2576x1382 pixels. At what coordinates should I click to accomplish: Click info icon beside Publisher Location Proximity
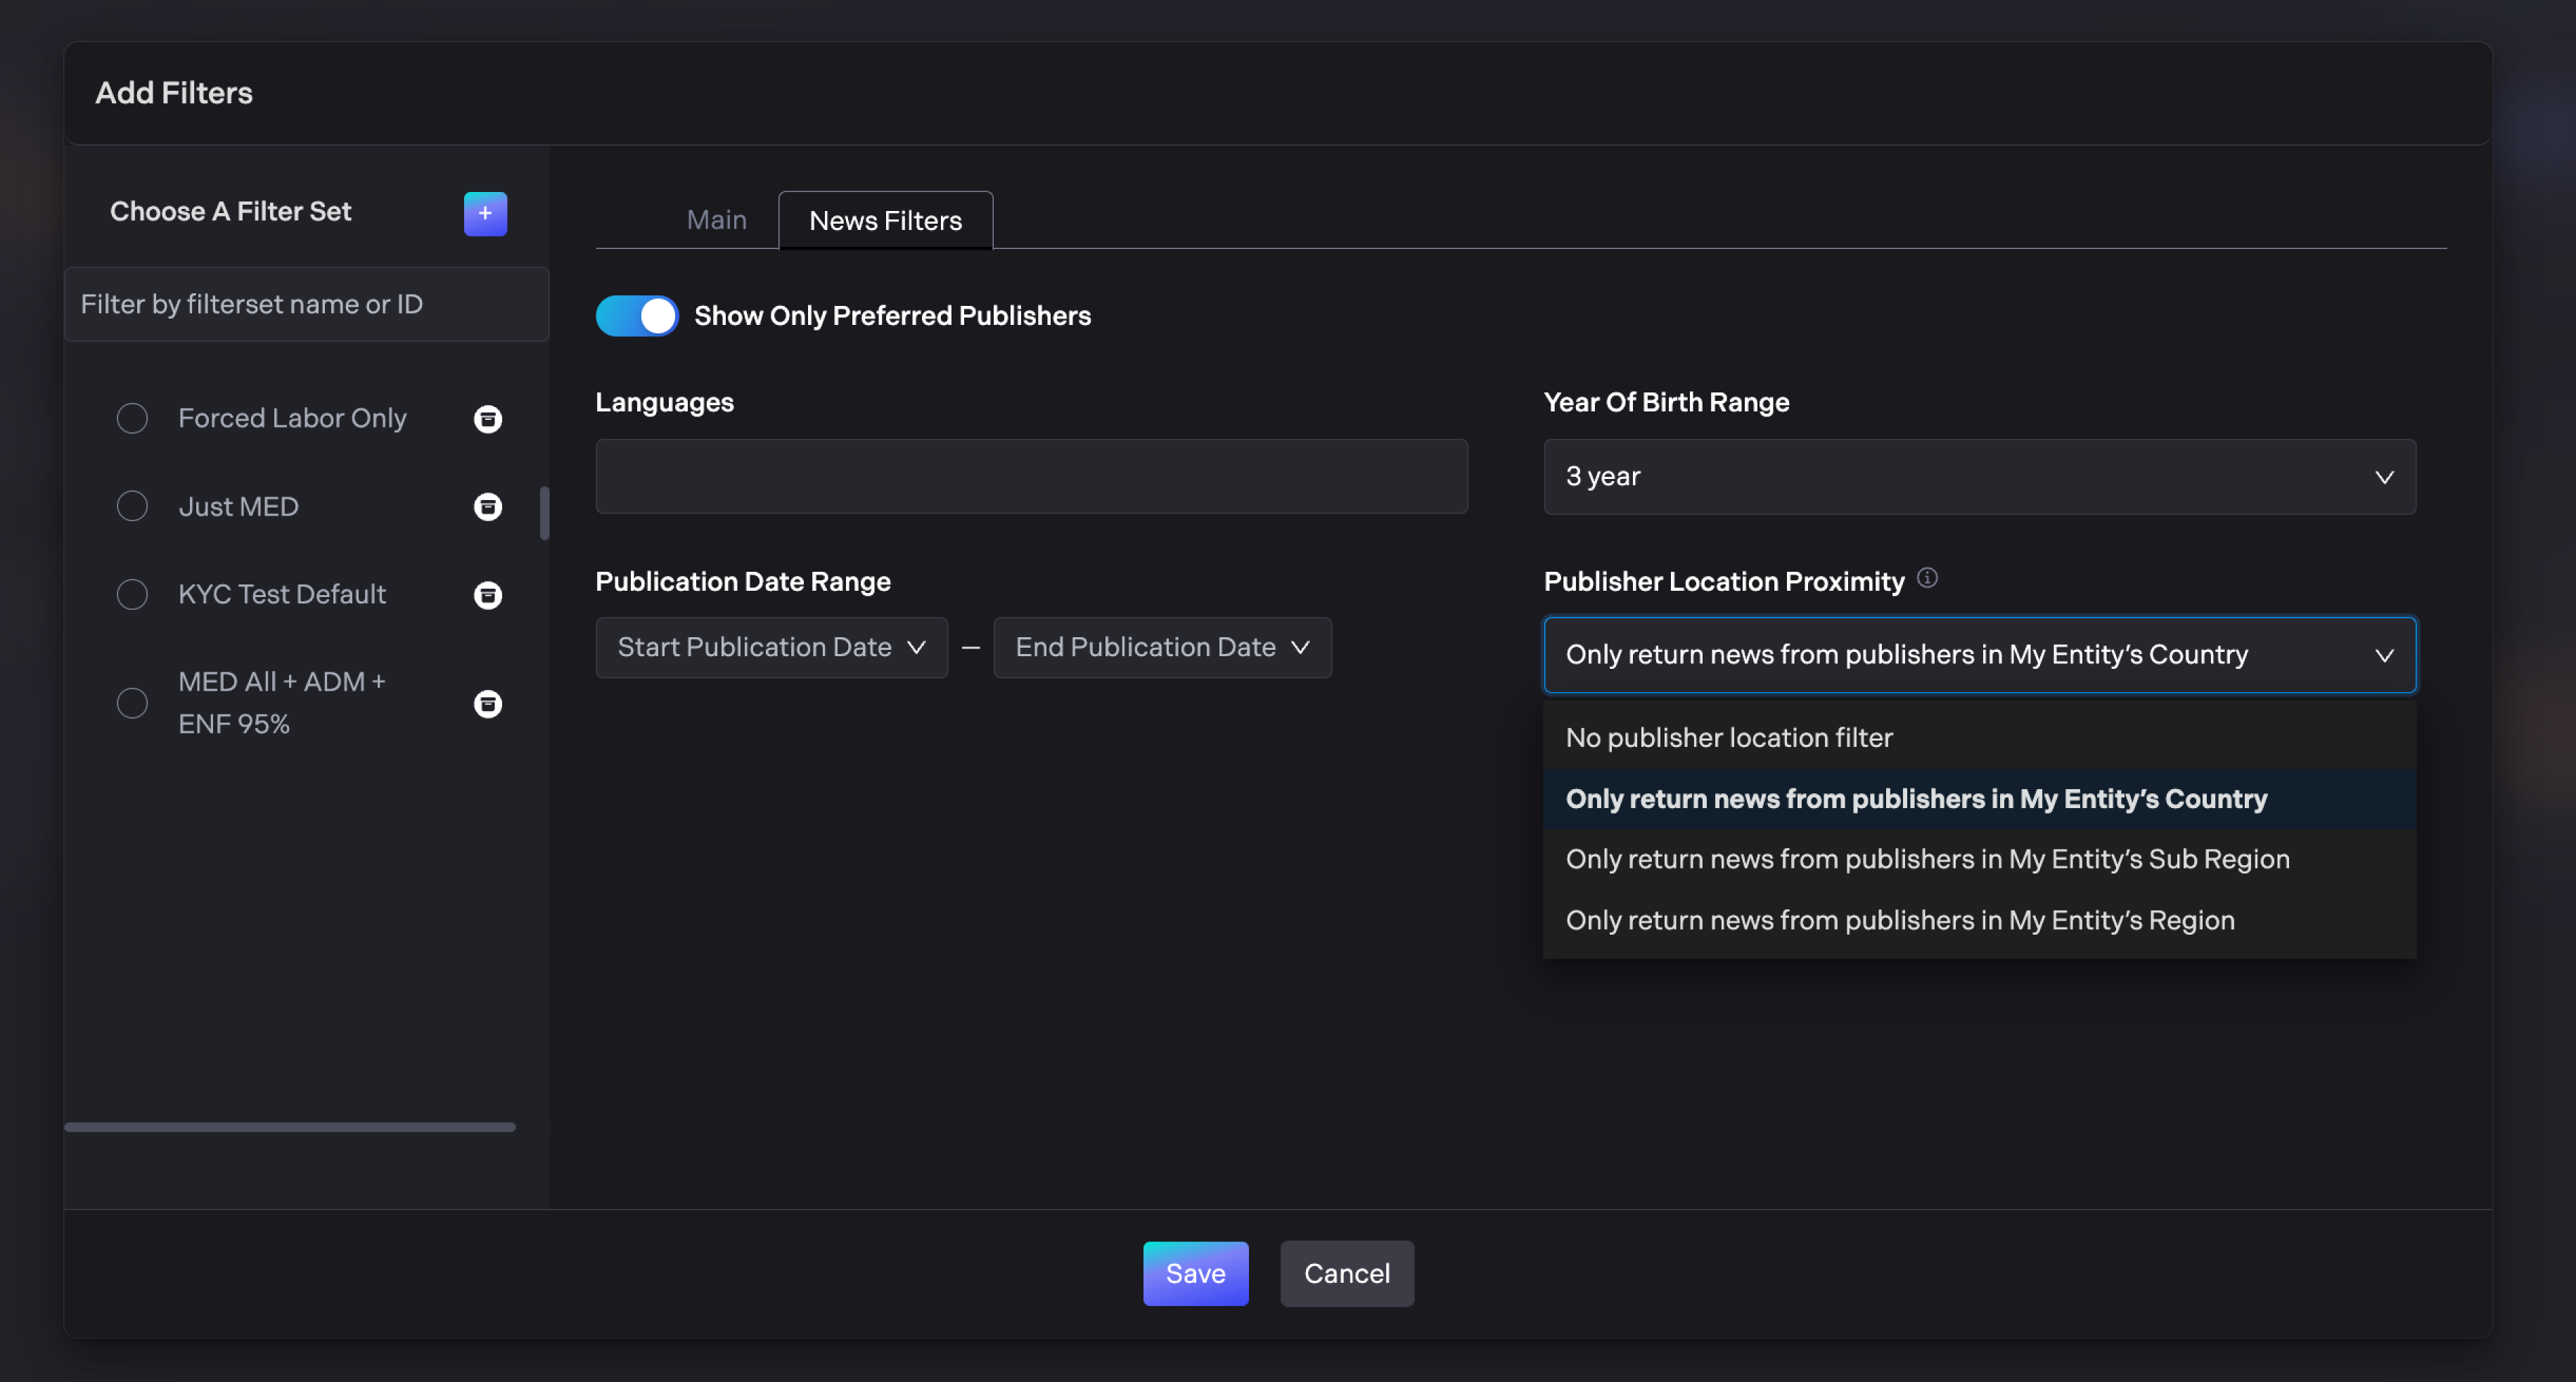[1927, 578]
